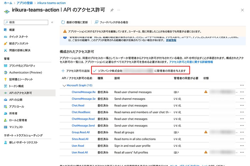Open アクセス許可と同意に関する詳細情報 link

click(x=191, y=62)
